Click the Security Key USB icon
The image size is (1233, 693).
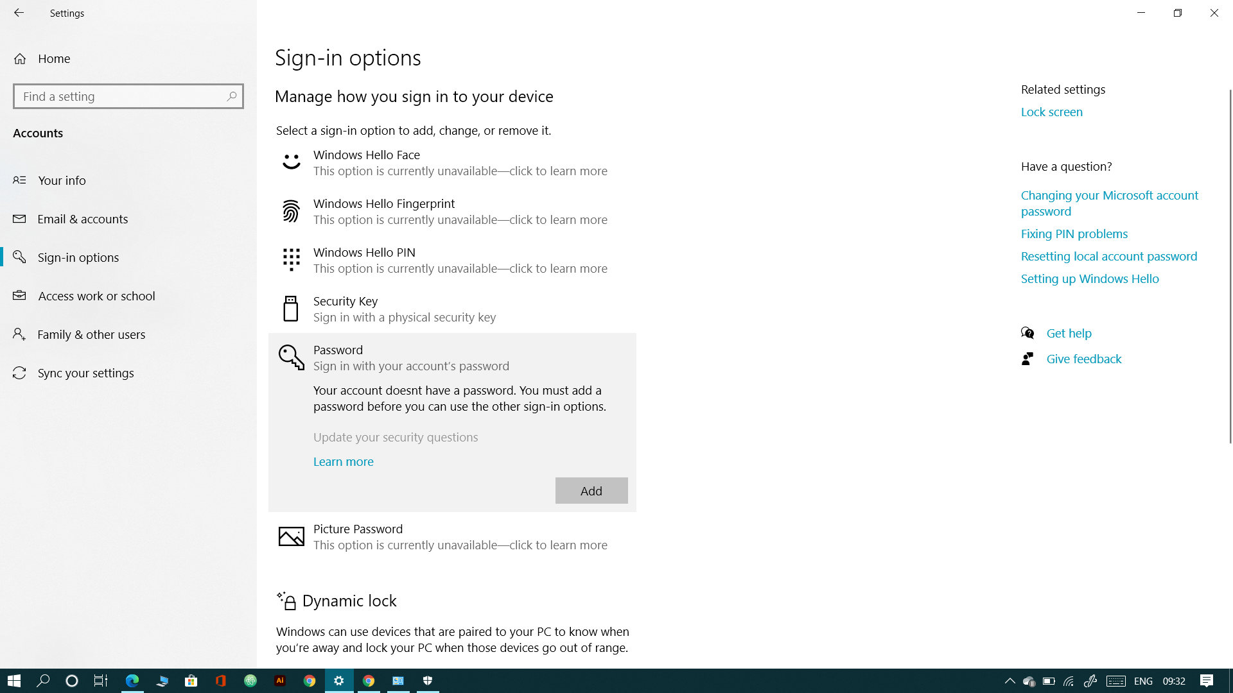click(291, 309)
